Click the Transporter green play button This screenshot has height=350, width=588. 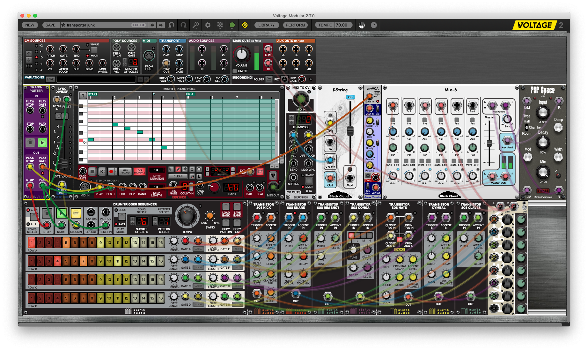tap(42, 143)
